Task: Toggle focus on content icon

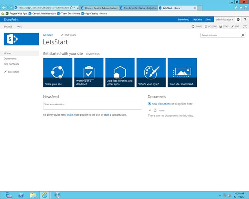Action: pyautogui.click(x=245, y=26)
